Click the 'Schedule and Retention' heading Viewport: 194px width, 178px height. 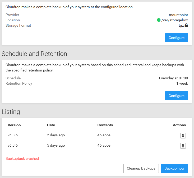coord(34,54)
